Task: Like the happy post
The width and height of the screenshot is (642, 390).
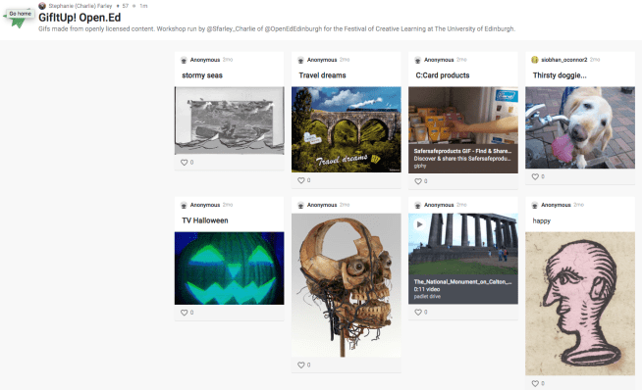Action: tap(535, 383)
